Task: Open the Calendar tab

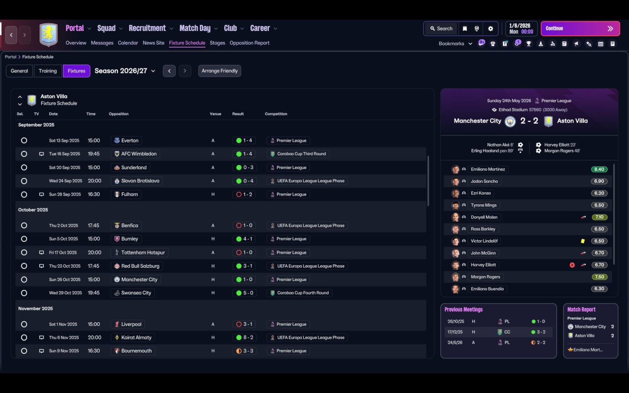Action: point(128,43)
